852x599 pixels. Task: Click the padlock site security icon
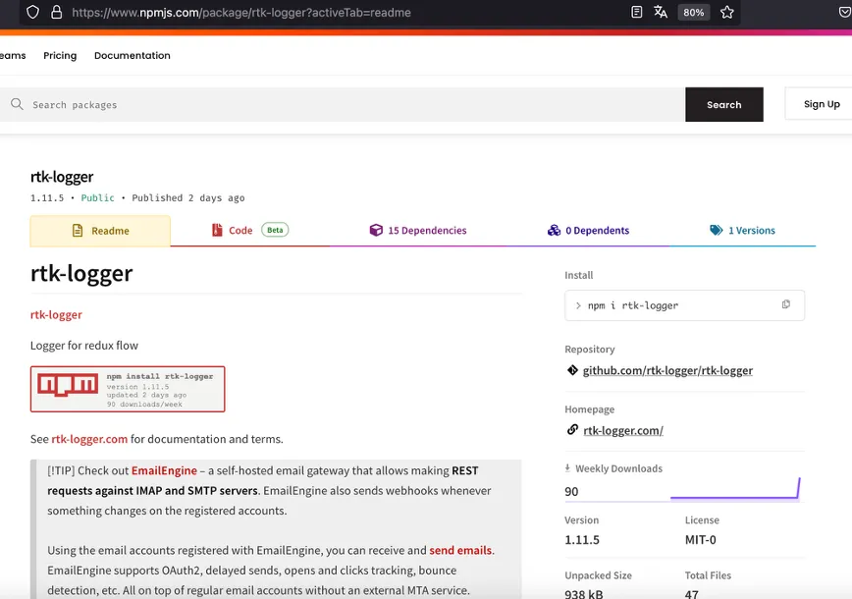click(x=56, y=13)
